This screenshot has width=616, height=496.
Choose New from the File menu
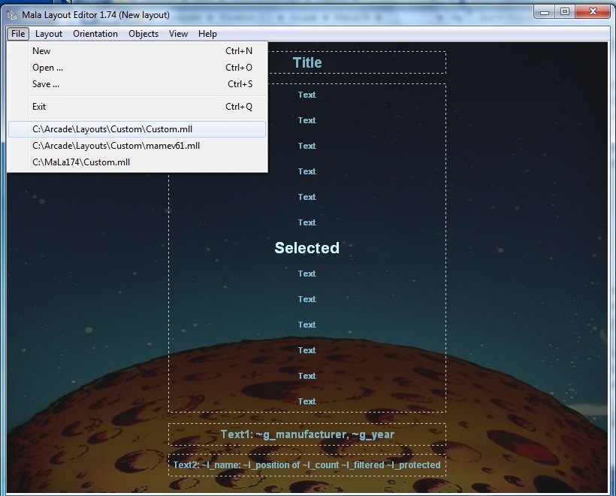(x=137, y=51)
